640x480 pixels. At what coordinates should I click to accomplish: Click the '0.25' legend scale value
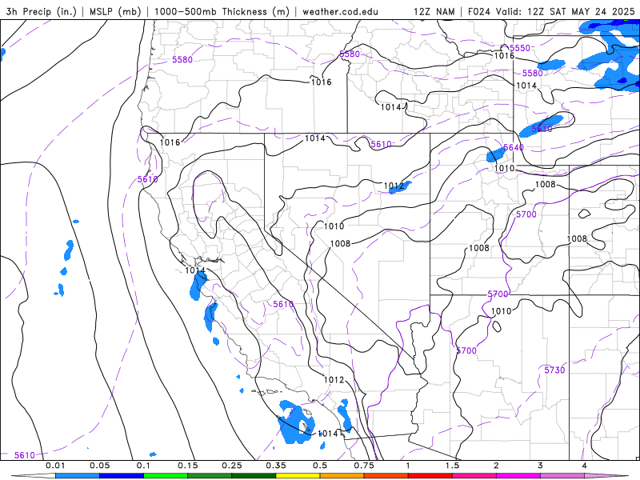(232, 466)
